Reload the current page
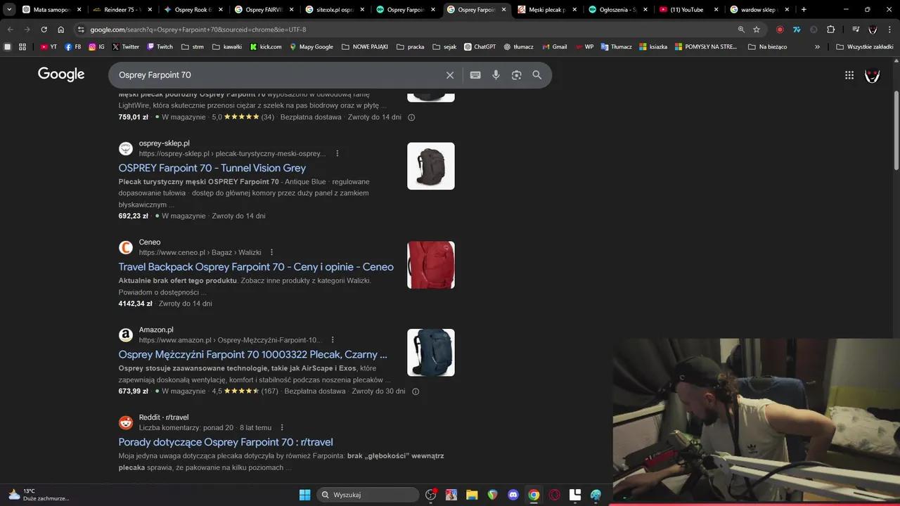Image resolution: width=900 pixels, height=506 pixels. point(44,30)
